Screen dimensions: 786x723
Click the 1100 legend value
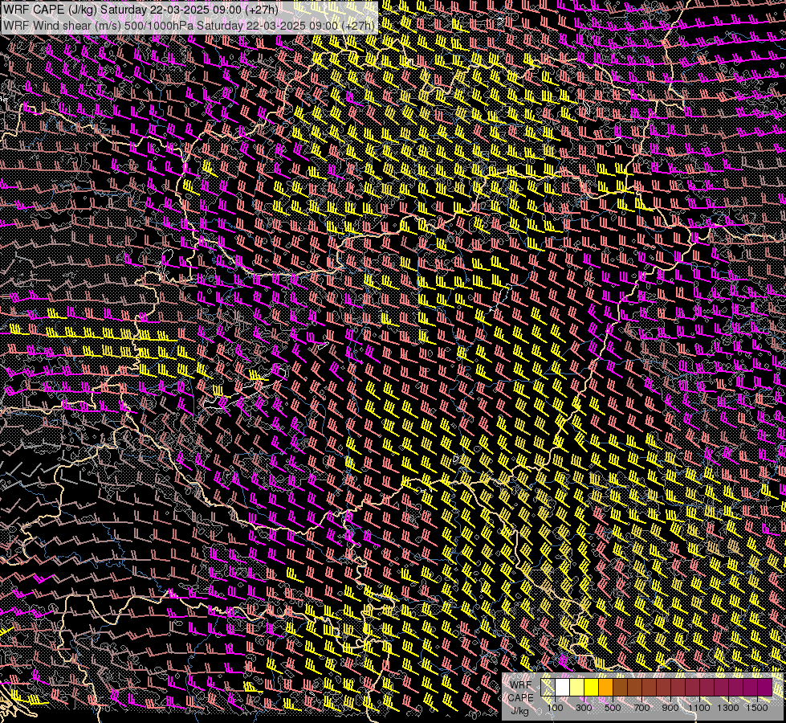698,708
